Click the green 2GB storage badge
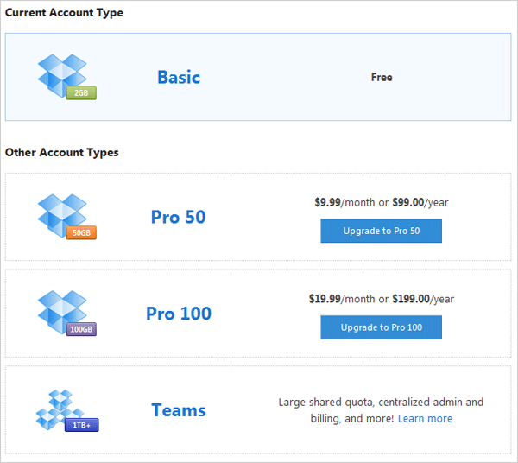 coord(81,92)
